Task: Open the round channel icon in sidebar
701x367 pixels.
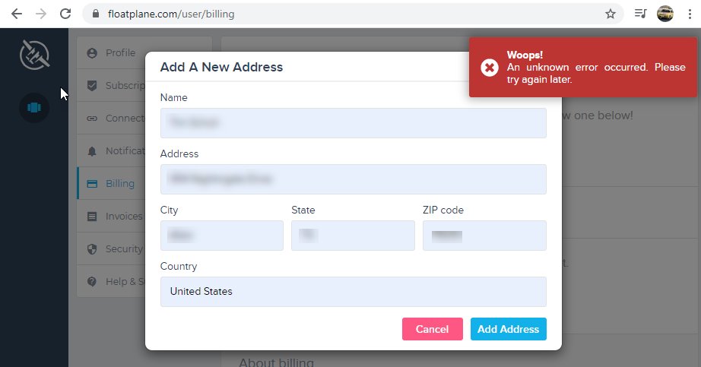Action: coord(34,108)
